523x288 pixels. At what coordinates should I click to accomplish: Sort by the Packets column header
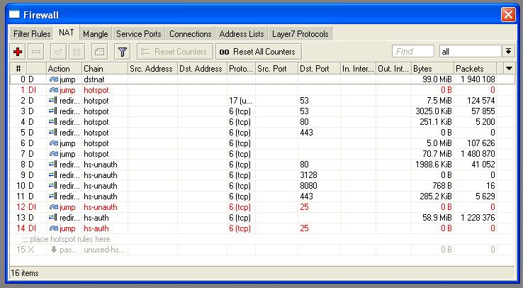point(475,68)
